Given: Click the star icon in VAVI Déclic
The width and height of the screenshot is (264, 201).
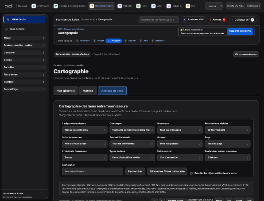Looking at the screenshot, I should pos(8,19).
